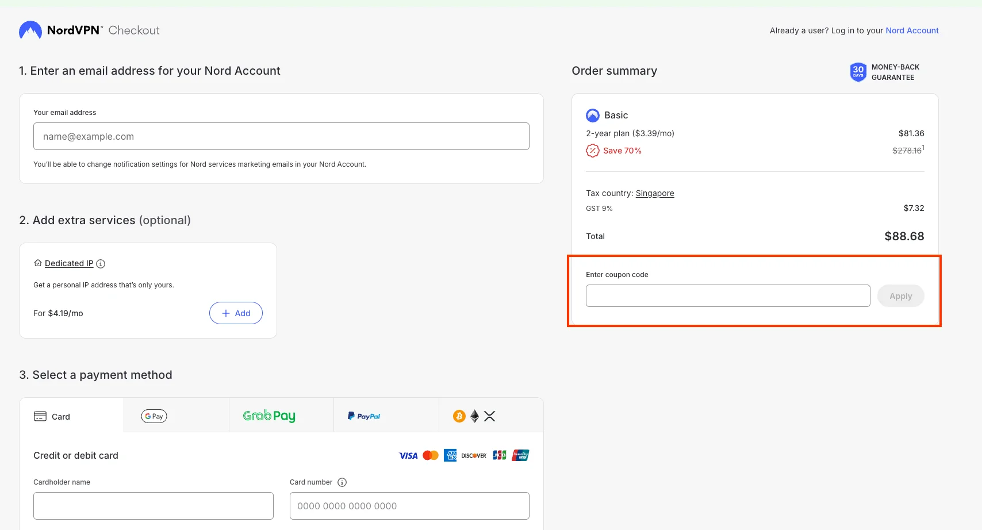The image size is (982, 530).
Task: Add Dedicated IP extra service
Action: [x=236, y=313]
